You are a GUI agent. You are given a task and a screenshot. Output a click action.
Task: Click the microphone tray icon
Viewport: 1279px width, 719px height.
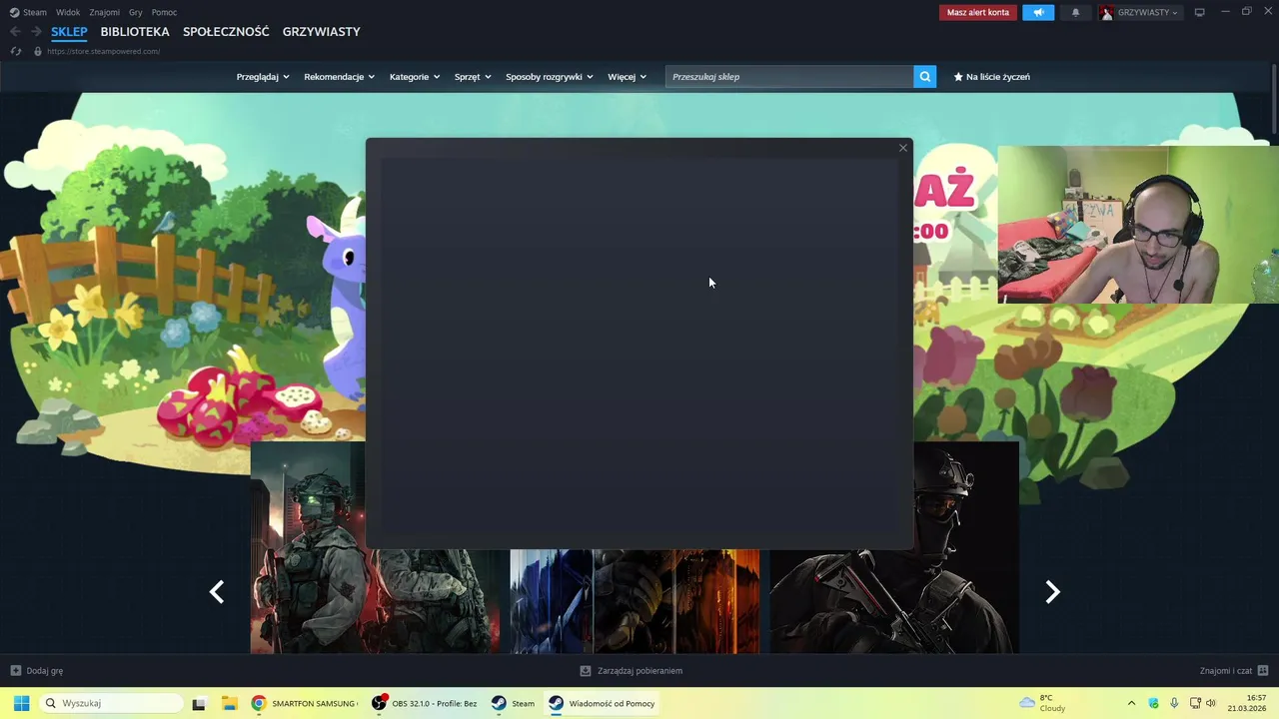coord(1174,703)
